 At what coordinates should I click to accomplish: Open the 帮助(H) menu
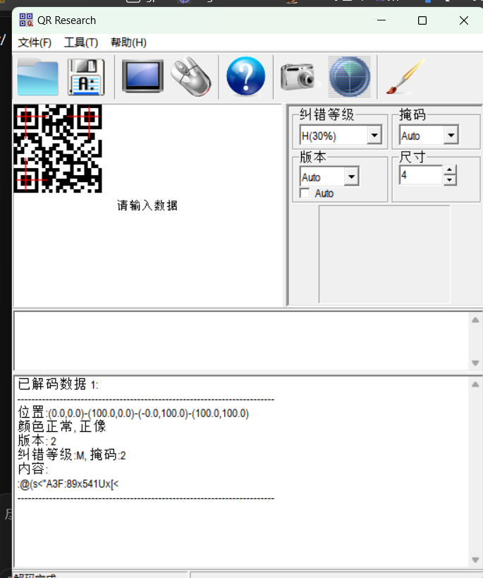coord(128,42)
